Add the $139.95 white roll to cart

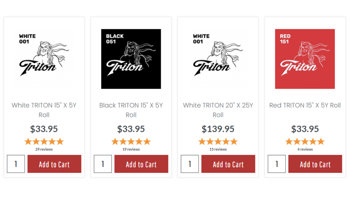click(x=228, y=164)
